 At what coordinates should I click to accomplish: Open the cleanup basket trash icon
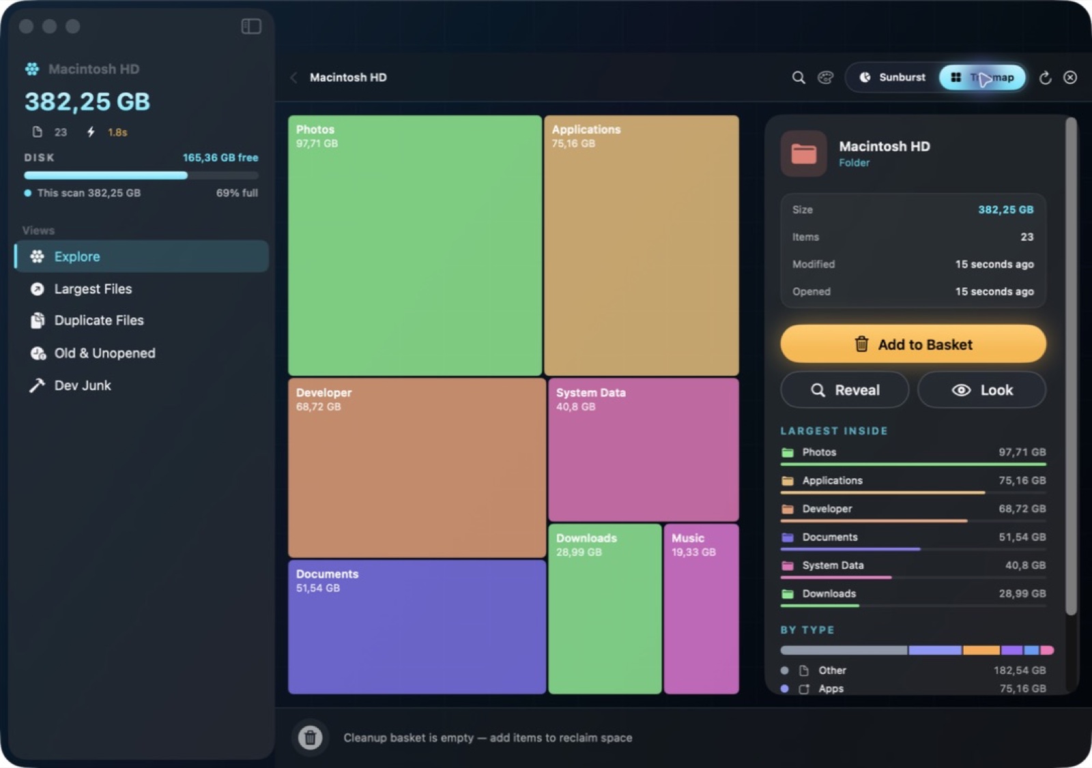[x=310, y=737]
